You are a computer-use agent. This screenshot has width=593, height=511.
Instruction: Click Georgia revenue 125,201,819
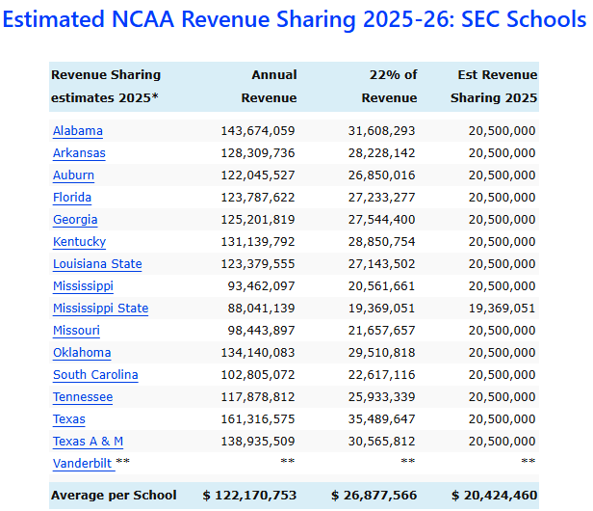click(x=258, y=220)
